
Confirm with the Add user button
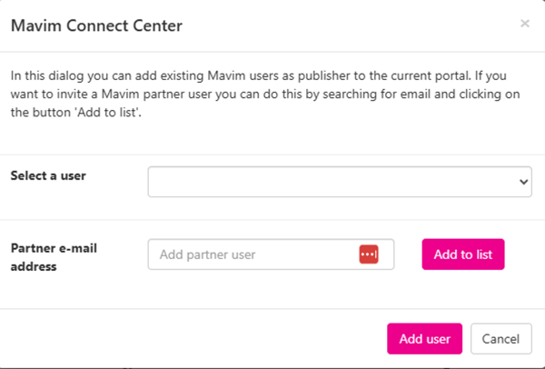coord(425,339)
